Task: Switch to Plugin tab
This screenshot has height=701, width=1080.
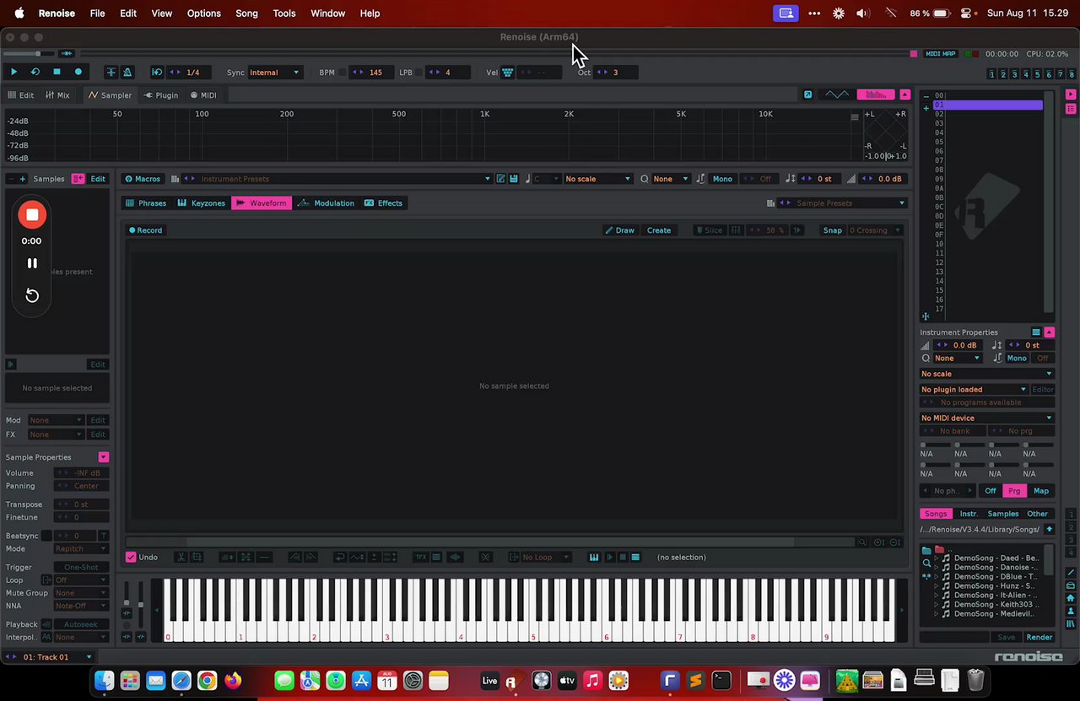Action: [x=161, y=95]
